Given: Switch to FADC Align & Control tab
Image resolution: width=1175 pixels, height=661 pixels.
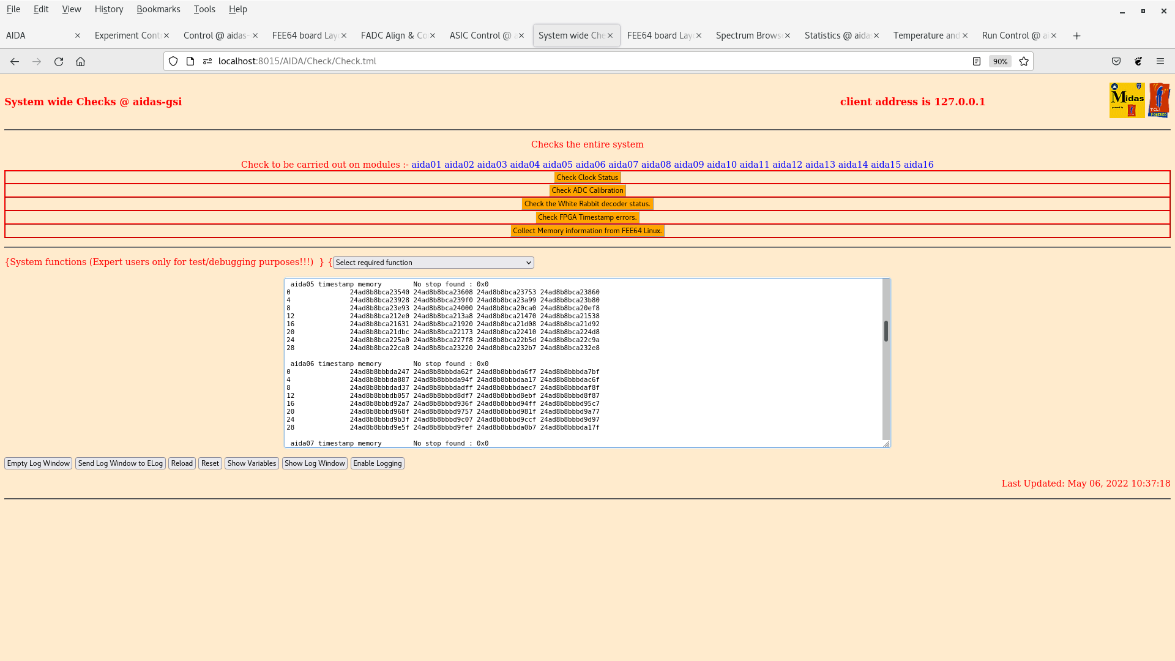Looking at the screenshot, I should point(394,35).
